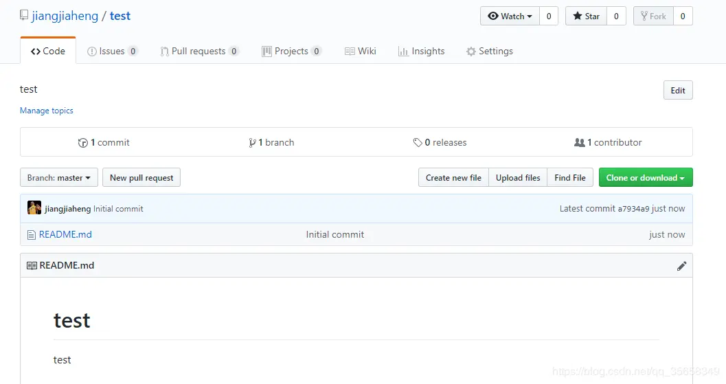Image resolution: width=726 pixels, height=384 pixels.
Task: Click the pencil icon to edit README.md
Action: pyautogui.click(x=681, y=266)
